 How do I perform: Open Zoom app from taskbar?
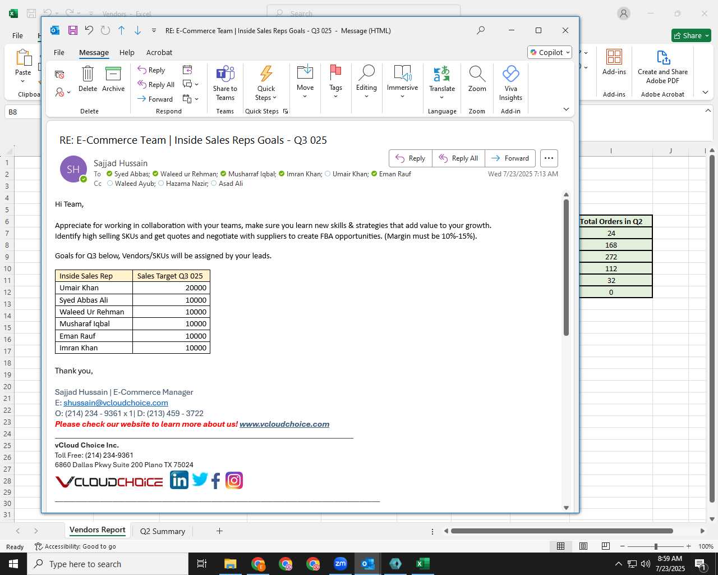pos(340,564)
